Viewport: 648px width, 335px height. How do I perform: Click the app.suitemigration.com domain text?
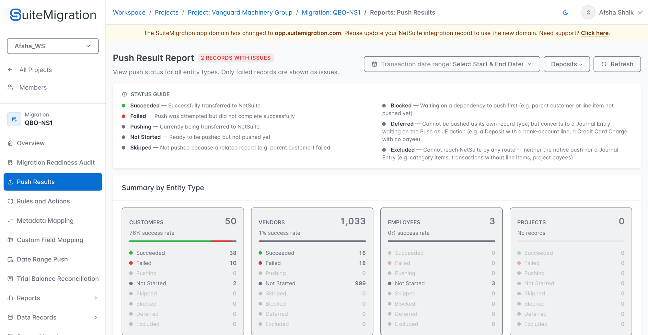coord(308,33)
